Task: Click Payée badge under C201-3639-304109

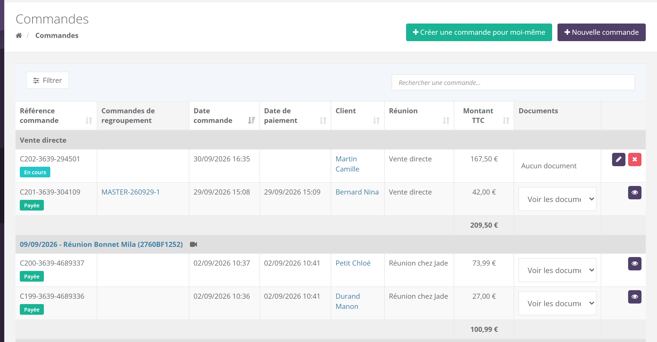Action: click(32, 205)
